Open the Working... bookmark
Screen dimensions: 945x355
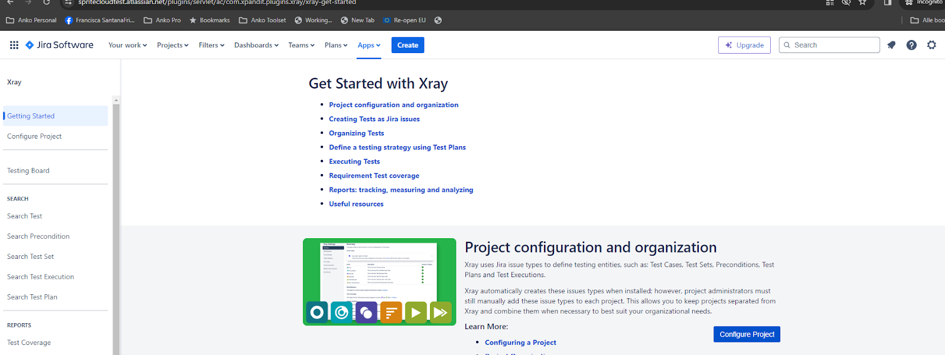pyautogui.click(x=314, y=20)
